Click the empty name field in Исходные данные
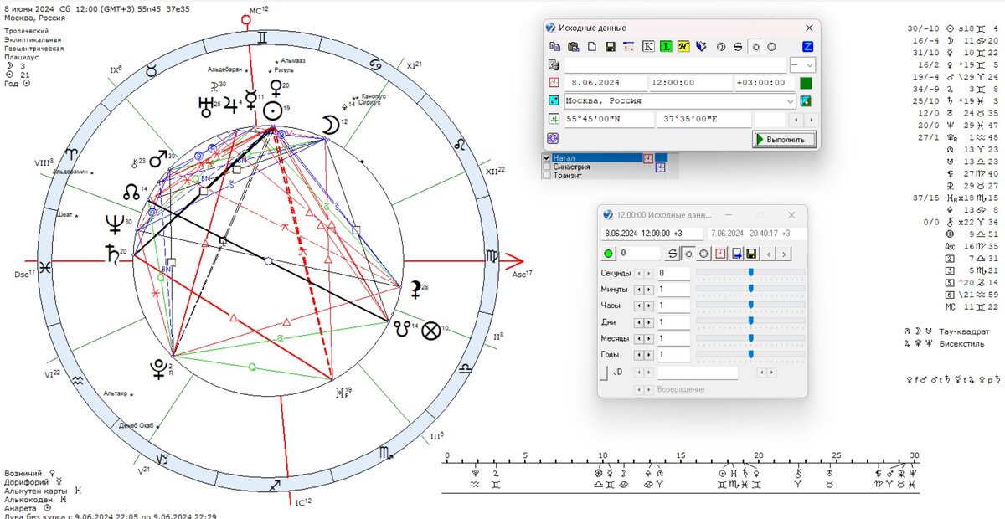The height and width of the screenshot is (519, 1005). [676, 64]
